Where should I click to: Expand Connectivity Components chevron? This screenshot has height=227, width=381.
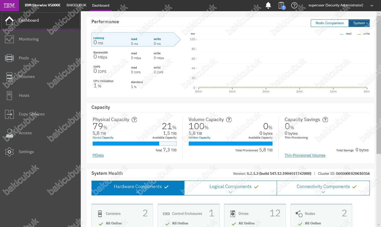point(323,192)
